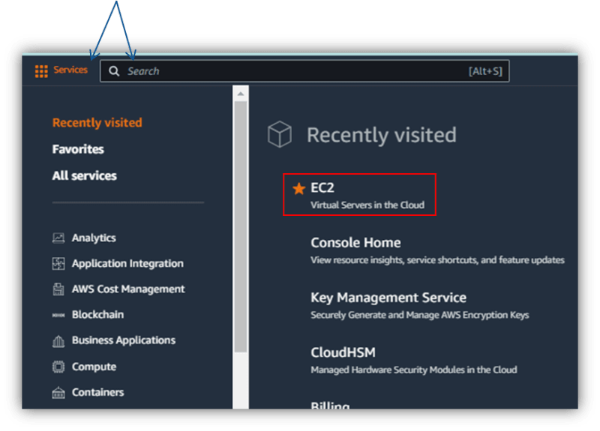Click the Containers category icon
Viewport: 600px width, 431px height.
click(58, 393)
